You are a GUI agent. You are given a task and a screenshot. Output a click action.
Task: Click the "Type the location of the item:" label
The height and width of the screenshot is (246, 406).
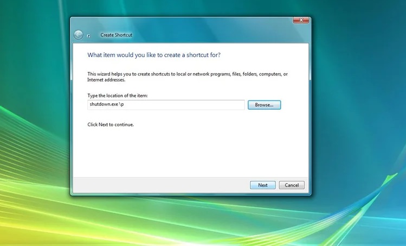118,96
